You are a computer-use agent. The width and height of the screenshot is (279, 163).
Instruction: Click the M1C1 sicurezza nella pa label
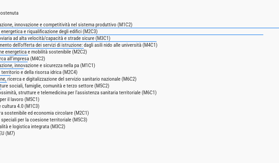(x=48, y=65)
